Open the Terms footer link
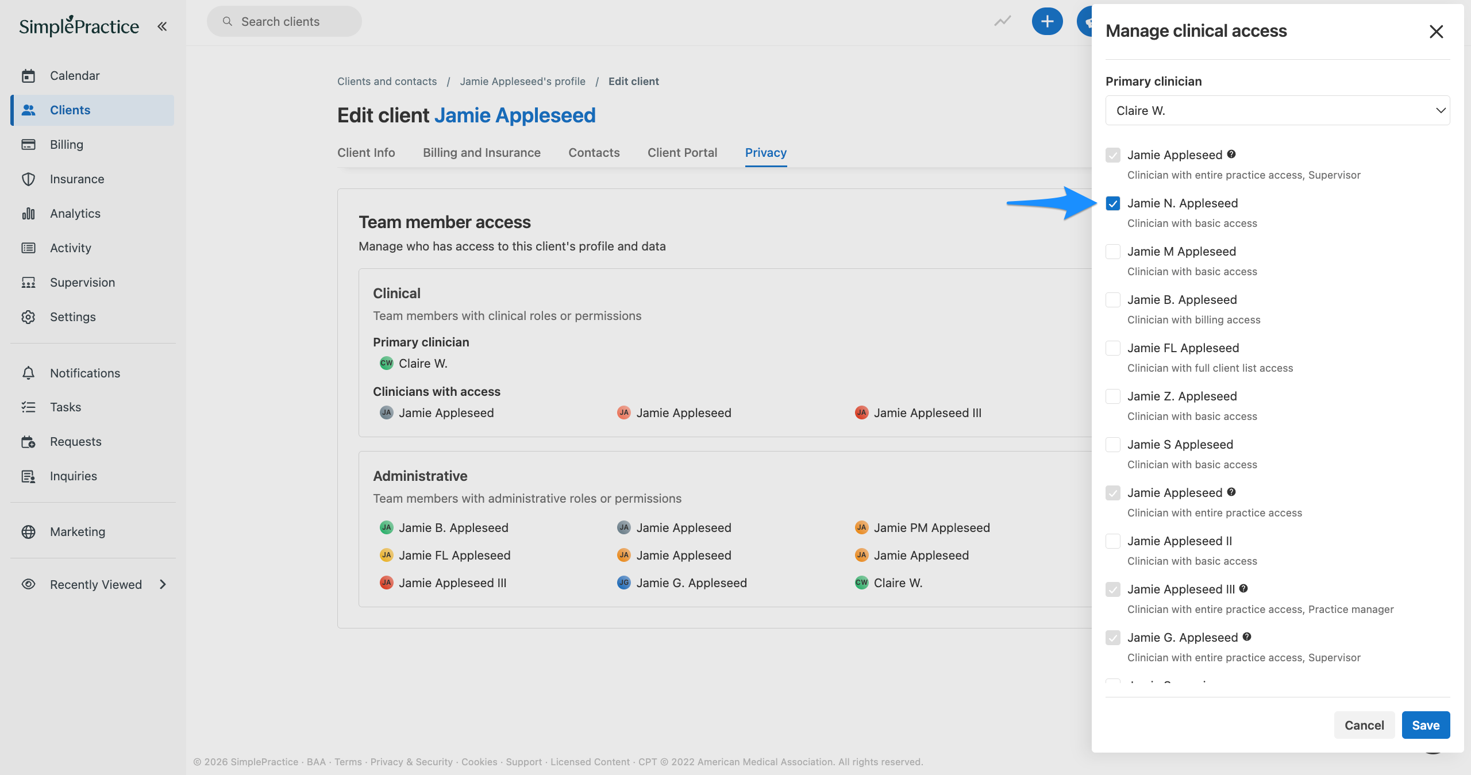This screenshot has width=1471, height=775. click(348, 762)
